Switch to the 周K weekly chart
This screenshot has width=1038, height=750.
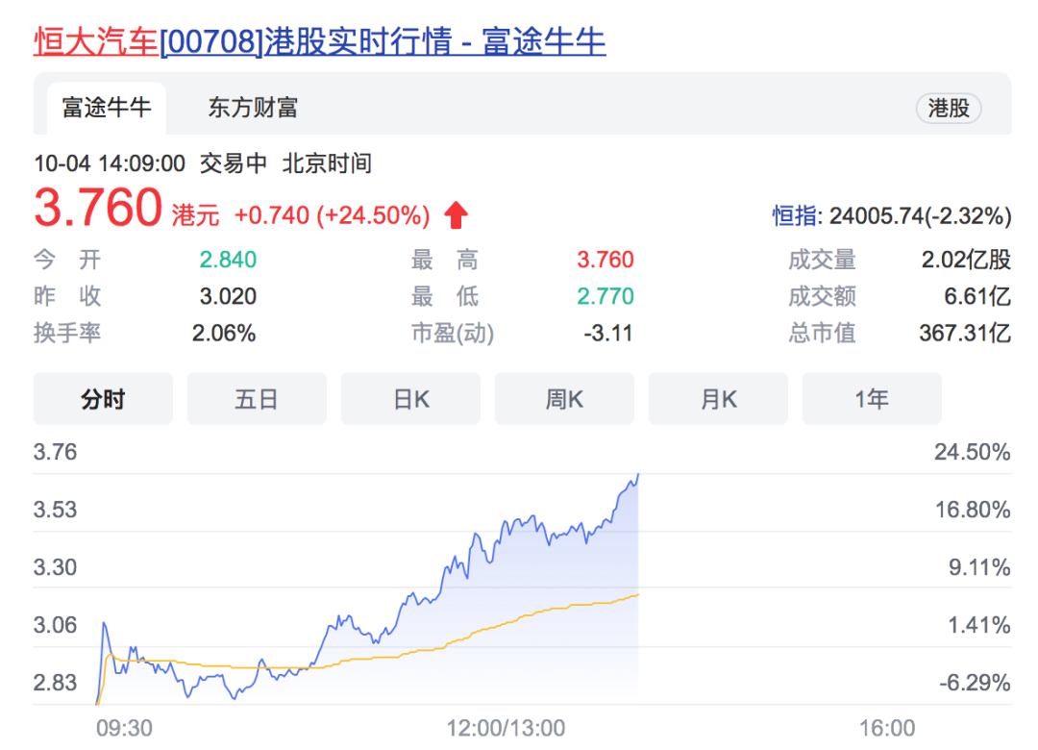pyautogui.click(x=564, y=398)
